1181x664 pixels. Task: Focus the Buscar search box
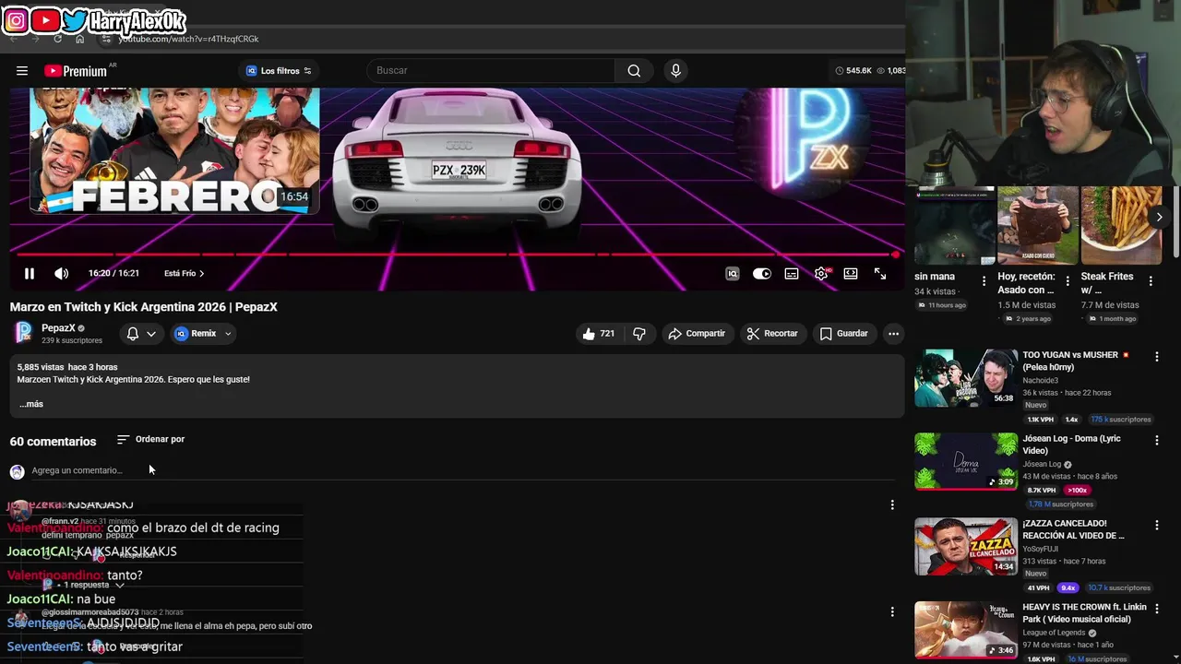click(491, 71)
